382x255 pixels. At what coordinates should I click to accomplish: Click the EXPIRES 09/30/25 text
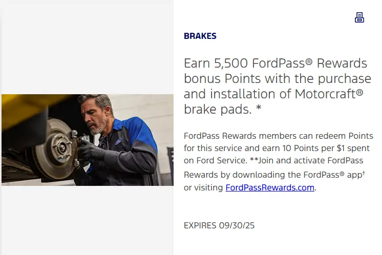[x=219, y=225]
